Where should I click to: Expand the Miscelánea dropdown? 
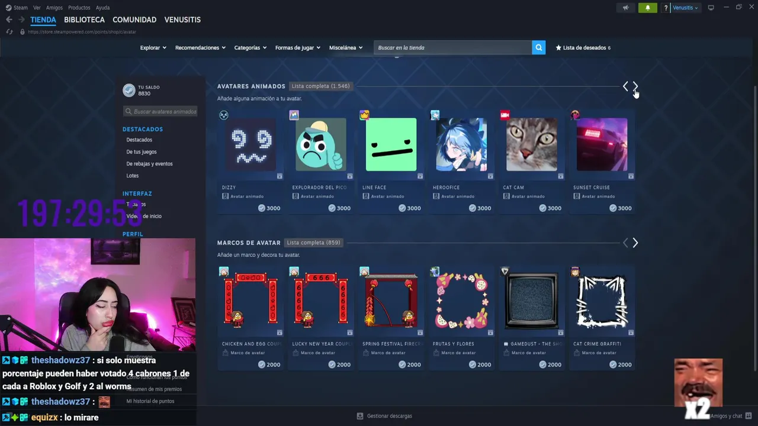(345, 47)
